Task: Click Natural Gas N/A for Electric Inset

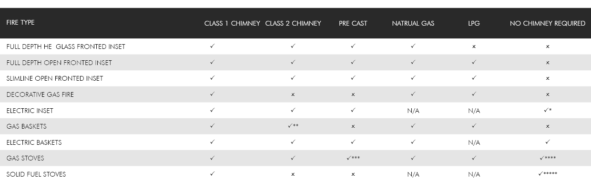Action: coord(413,111)
